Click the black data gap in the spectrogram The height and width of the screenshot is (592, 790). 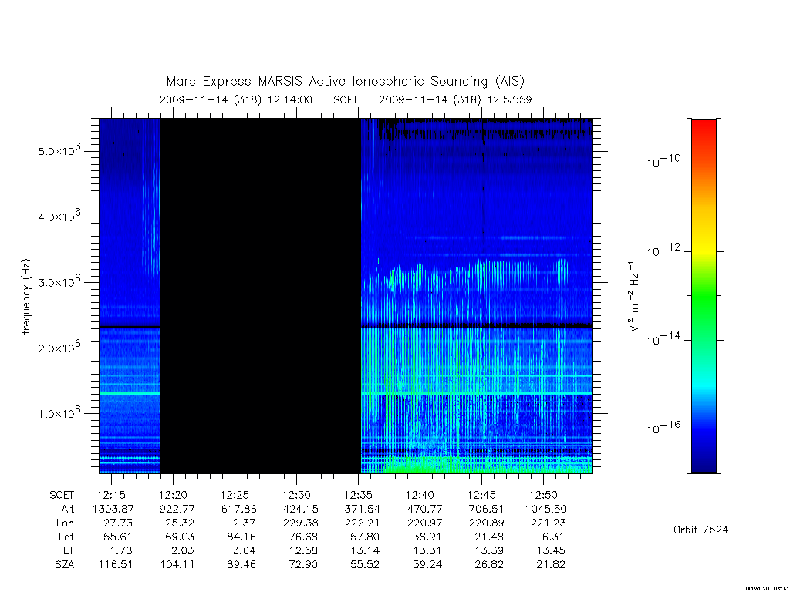coord(261,296)
